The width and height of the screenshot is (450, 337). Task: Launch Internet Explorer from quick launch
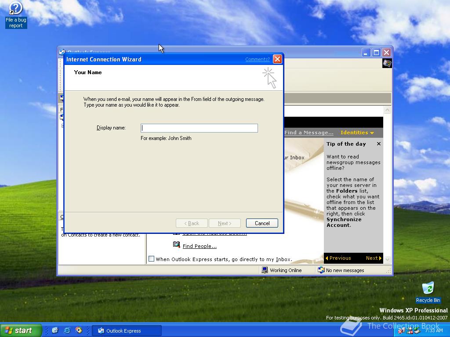tap(67, 330)
